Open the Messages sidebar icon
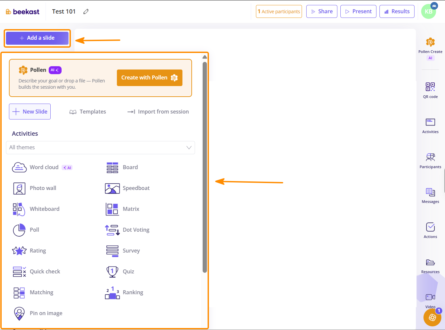 pos(430,192)
